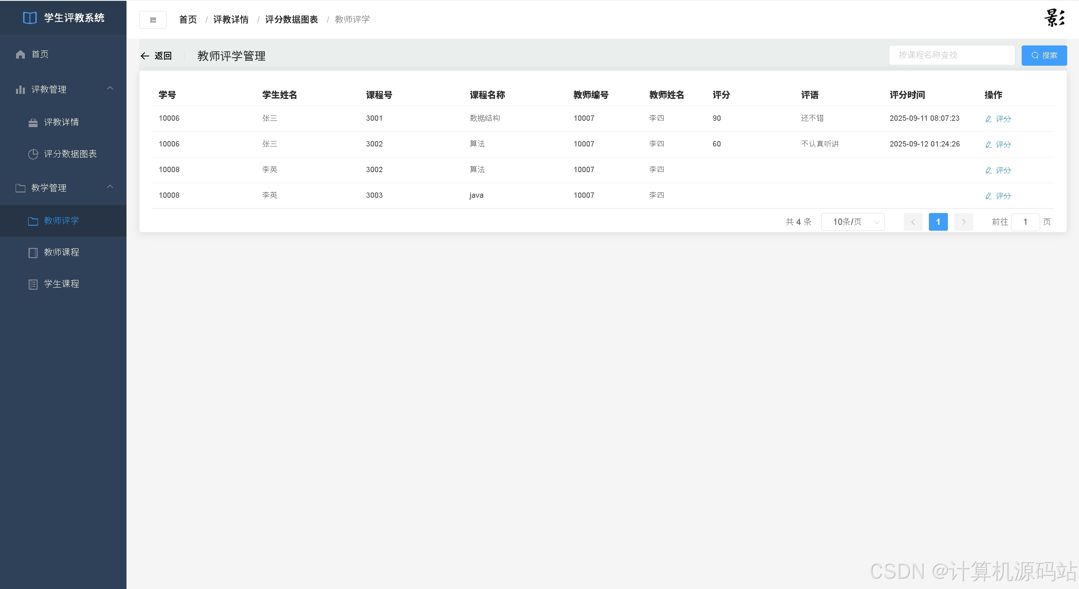
Task: Click the home icon beside 首页
Action: (20, 54)
